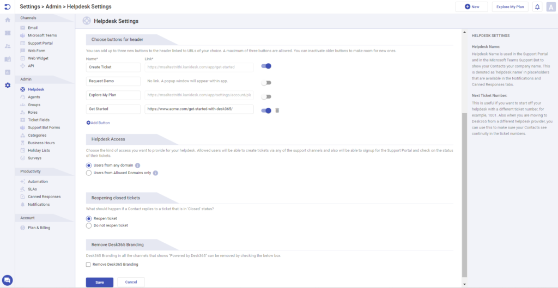This screenshot has width=558, height=288.
Task: Select Helpdesk in Admin menu
Action: tap(36, 89)
